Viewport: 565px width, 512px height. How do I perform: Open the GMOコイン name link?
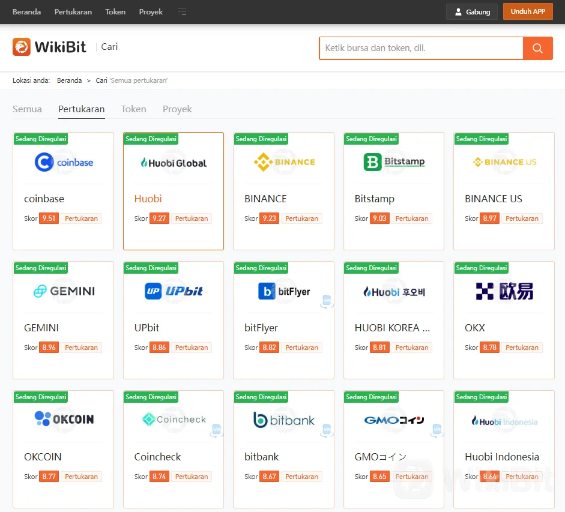(381, 457)
